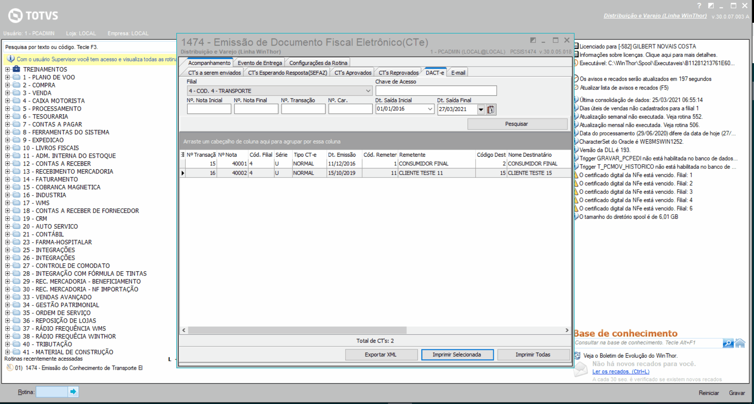Click the Nº. Transação field
This screenshot has width=754, height=404.
[x=303, y=109]
